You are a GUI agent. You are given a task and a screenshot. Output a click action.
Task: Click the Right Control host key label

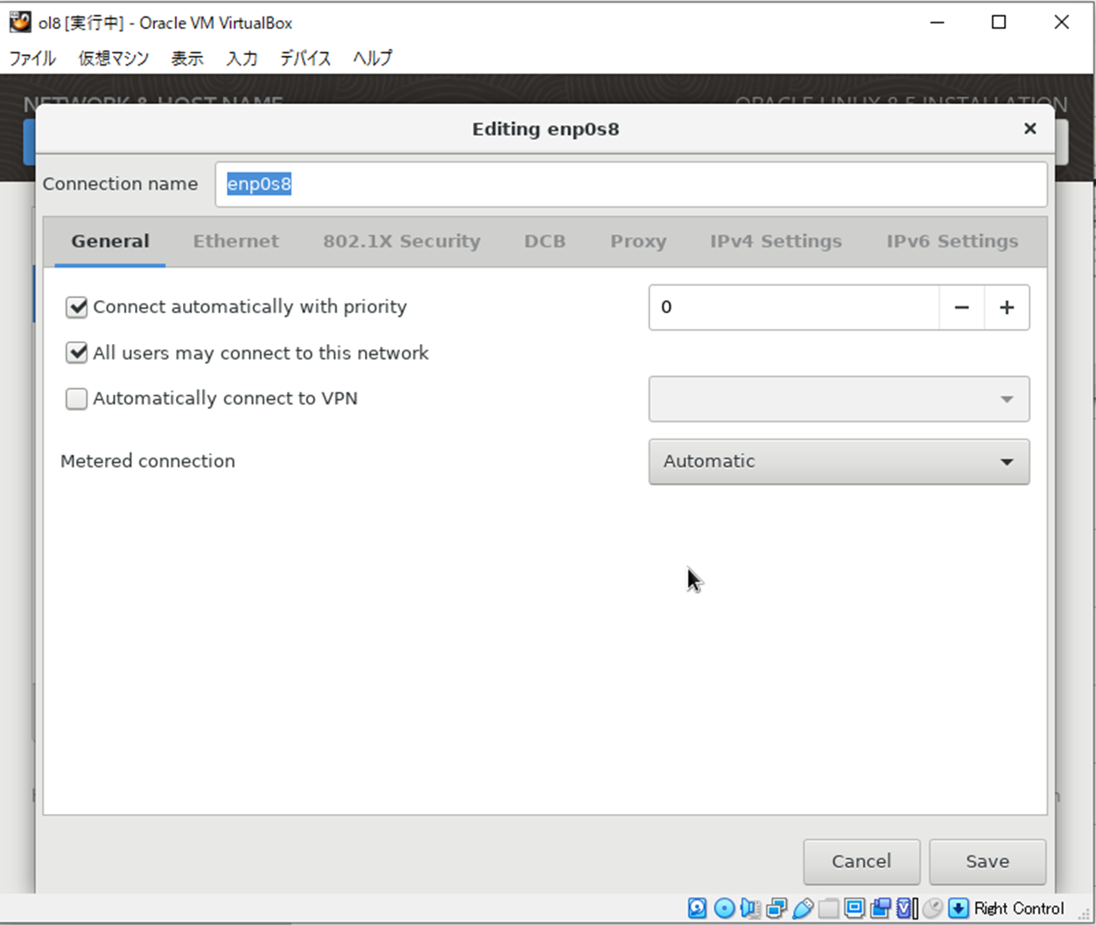[x=1019, y=908]
